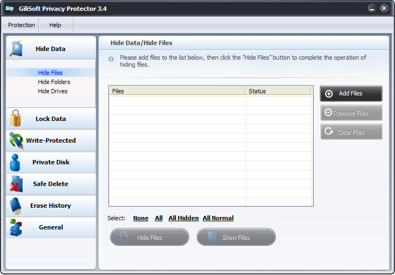The height and width of the screenshot is (275, 395).
Task: Open the Protection menu
Action: pos(22,25)
